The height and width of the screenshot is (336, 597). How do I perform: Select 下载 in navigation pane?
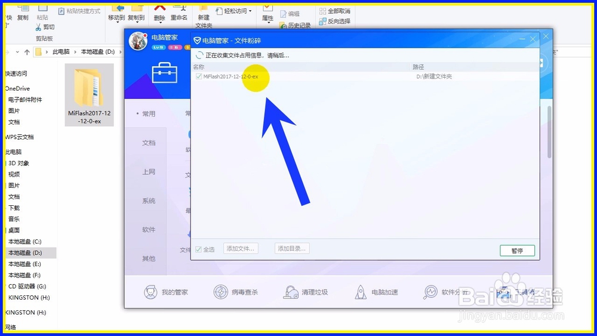pyautogui.click(x=14, y=208)
